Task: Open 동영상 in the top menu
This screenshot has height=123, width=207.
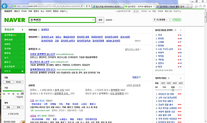Action: click(55, 11)
